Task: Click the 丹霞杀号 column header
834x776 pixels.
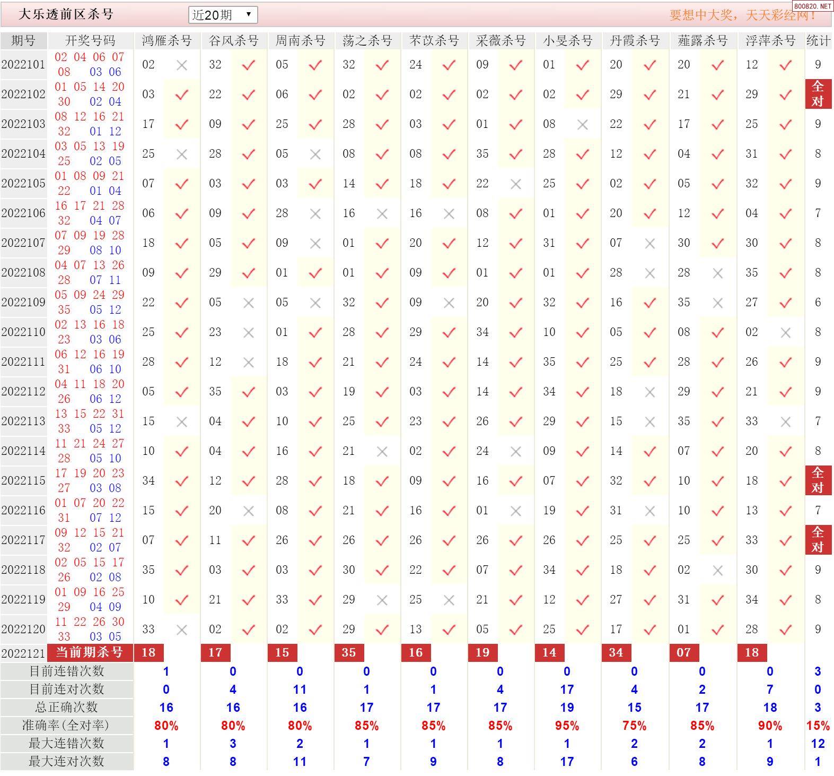Action: pyautogui.click(x=635, y=40)
